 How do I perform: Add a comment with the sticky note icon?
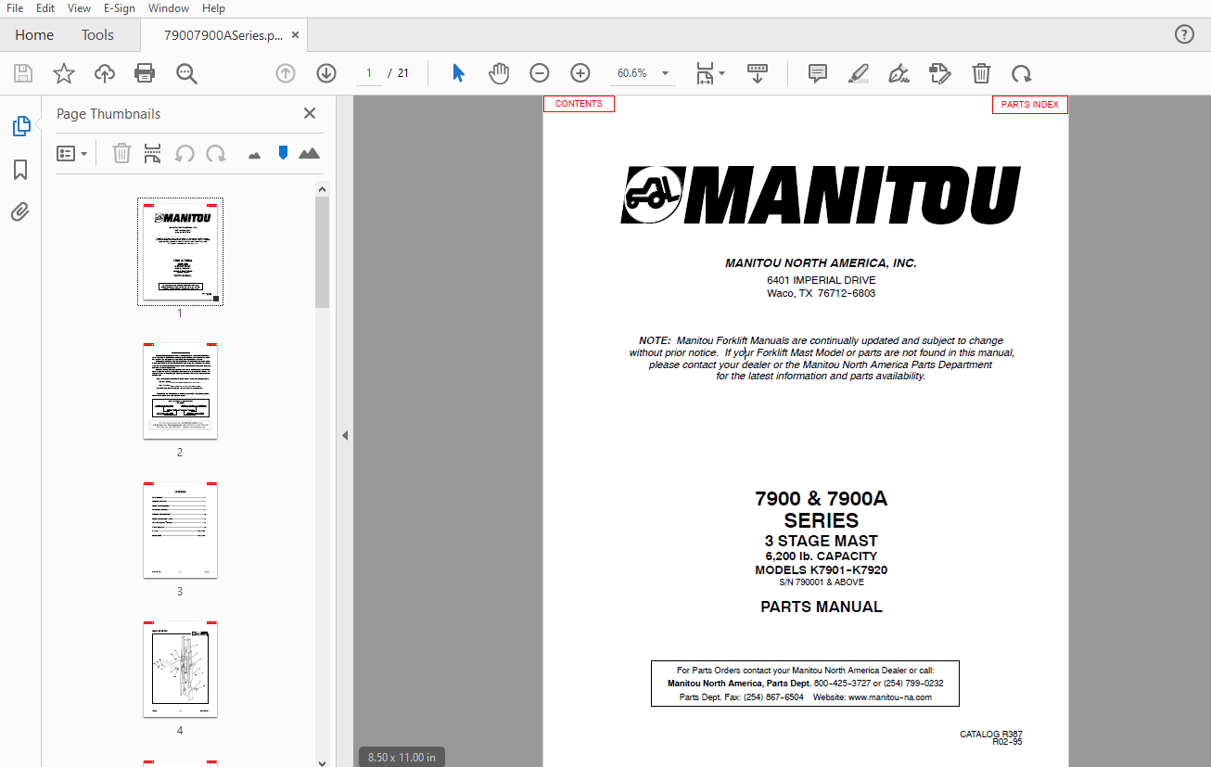(818, 73)
